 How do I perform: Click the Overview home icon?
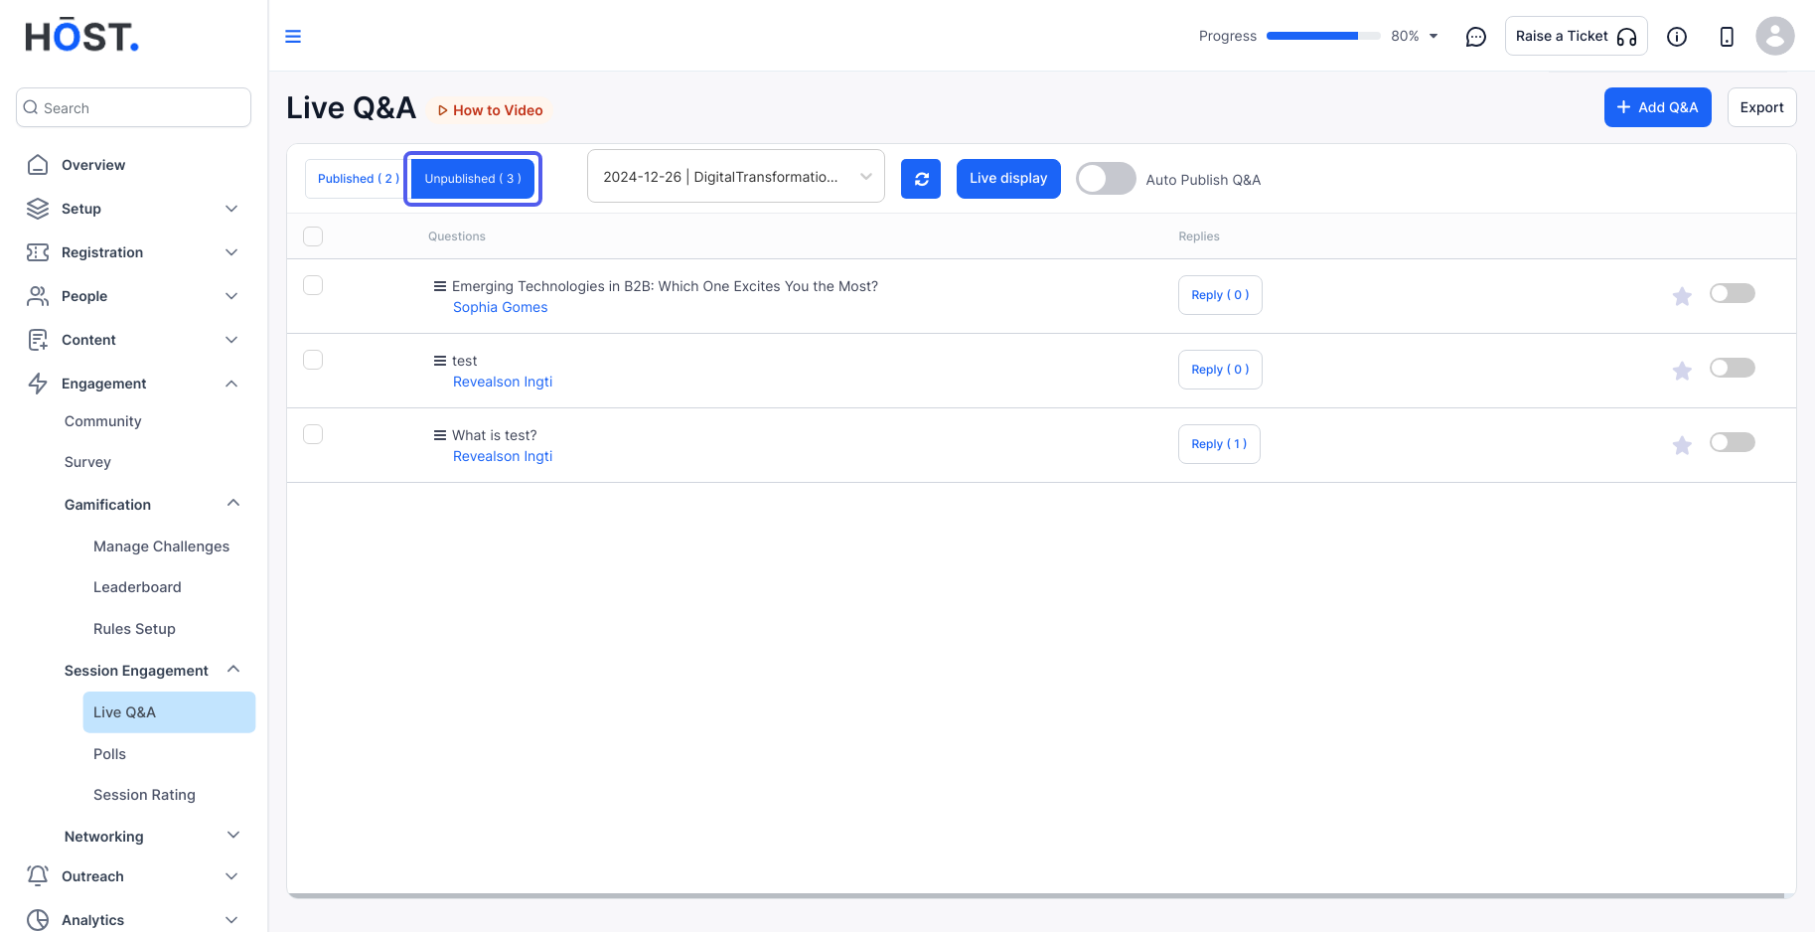coord(38,165)
